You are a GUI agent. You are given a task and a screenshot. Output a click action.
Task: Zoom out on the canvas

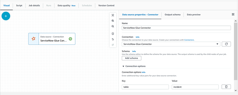point(113,26)
